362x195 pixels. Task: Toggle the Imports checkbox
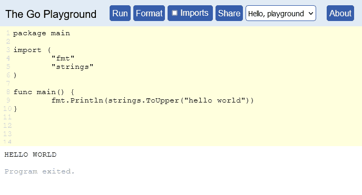click(175, 13)
